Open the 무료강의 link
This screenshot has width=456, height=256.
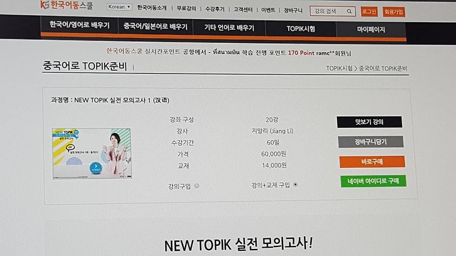[186, 8]
